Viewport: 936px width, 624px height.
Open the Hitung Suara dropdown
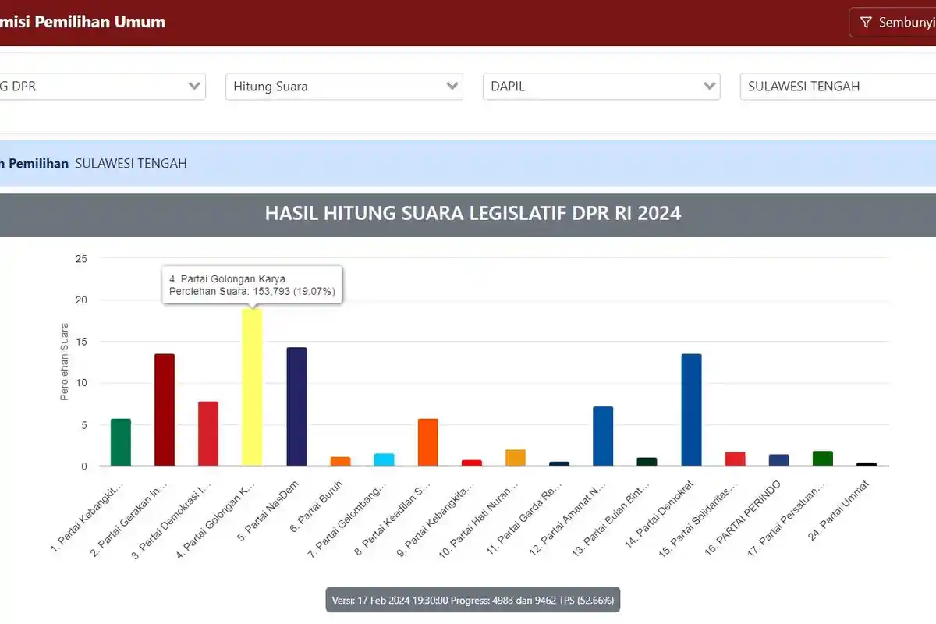coord(343,86)
